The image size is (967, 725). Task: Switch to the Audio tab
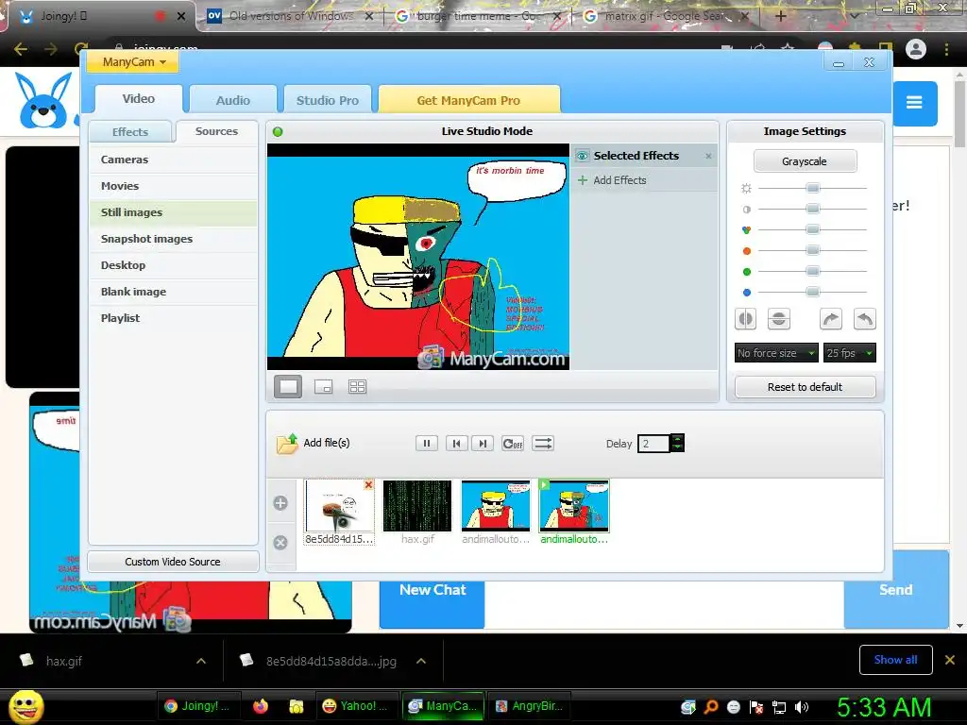click(233, 100)
